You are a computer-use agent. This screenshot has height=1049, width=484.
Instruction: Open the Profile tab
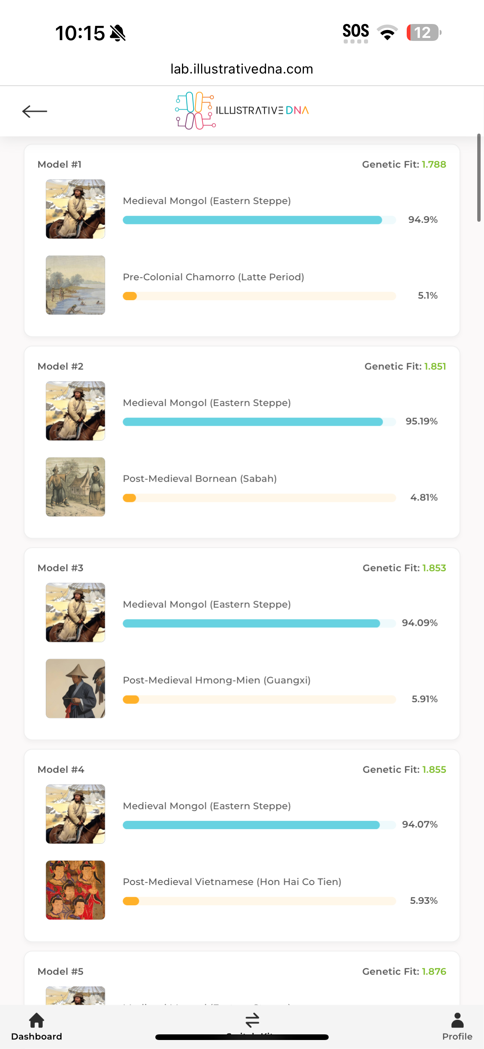pyautogui.click(x=457, y=1026)
